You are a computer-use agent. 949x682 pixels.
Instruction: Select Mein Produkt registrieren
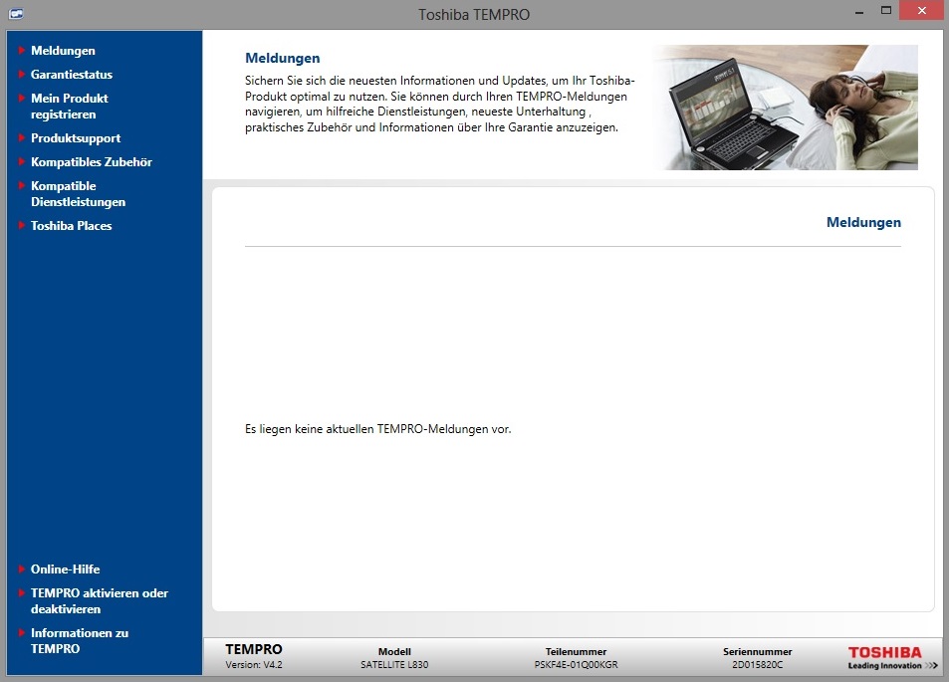tap(69, 106)
